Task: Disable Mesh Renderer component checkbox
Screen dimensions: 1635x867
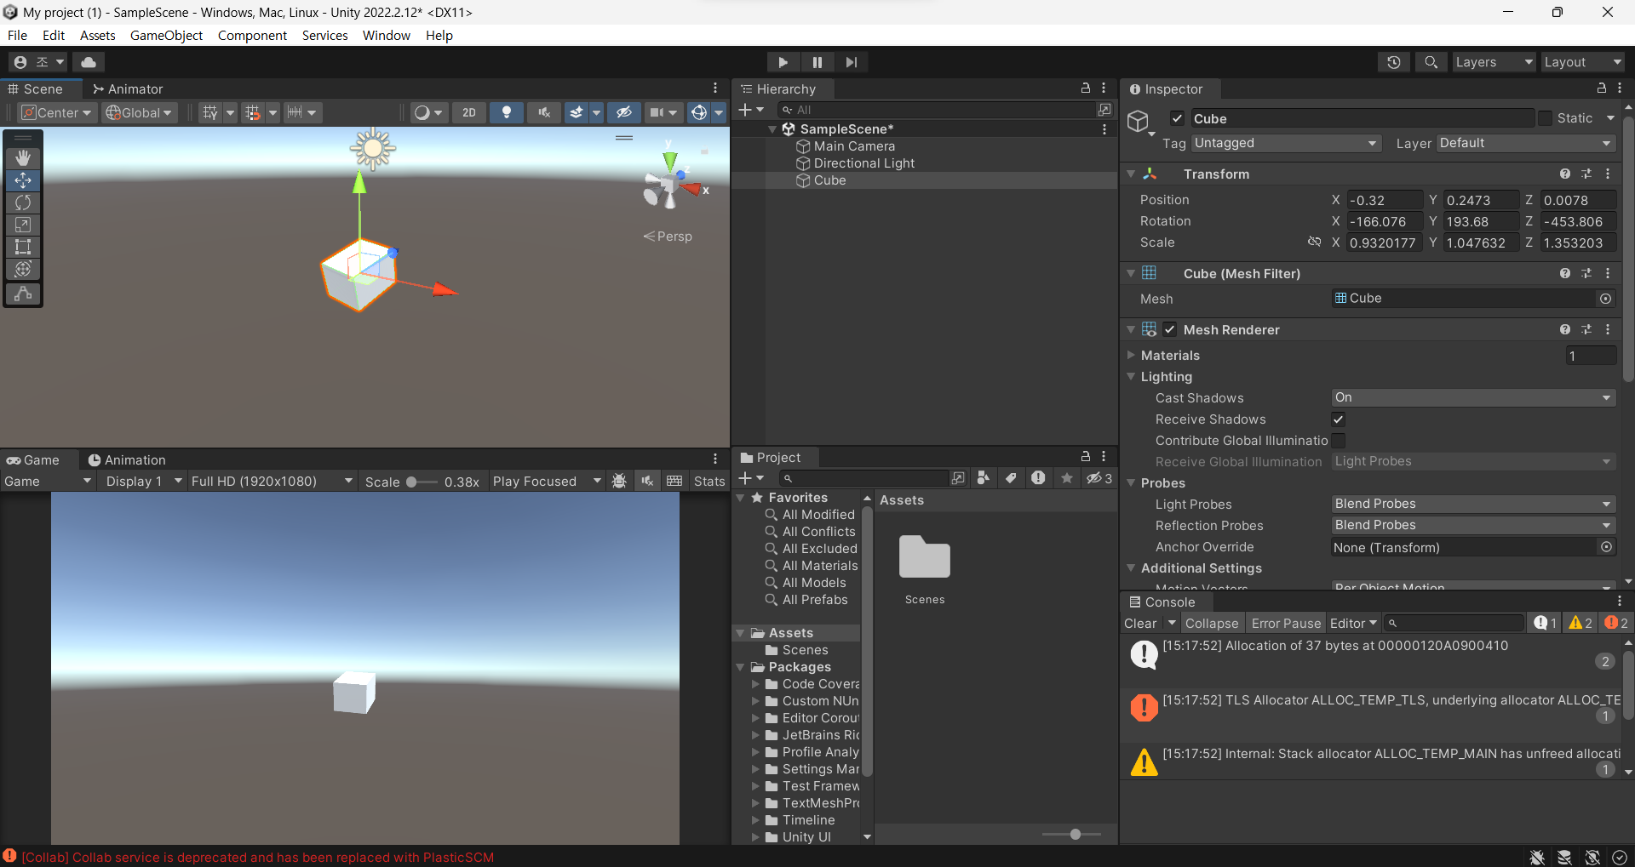Action: (x=1169, y=329)
